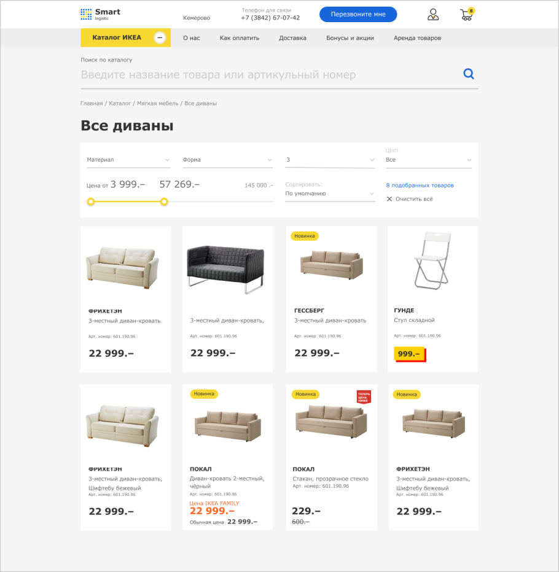Image resolution: width=559 pixels, height=572 pixels.
Task: Click the Новинка badge on ГЕССБЕРГ sofa
Action: pyautogui.click(x=305, y=236)
